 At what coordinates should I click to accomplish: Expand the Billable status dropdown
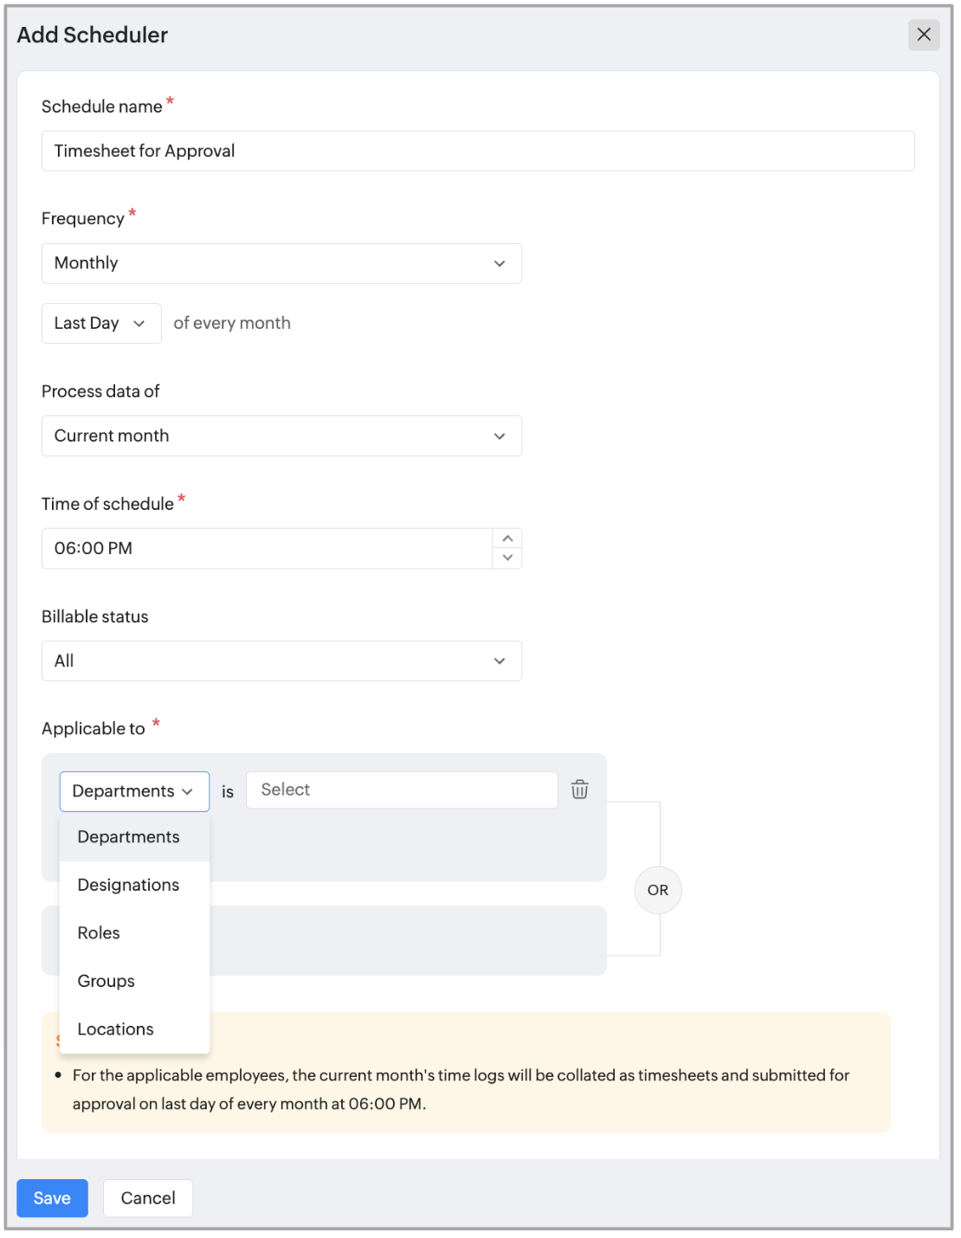[281, 661]
